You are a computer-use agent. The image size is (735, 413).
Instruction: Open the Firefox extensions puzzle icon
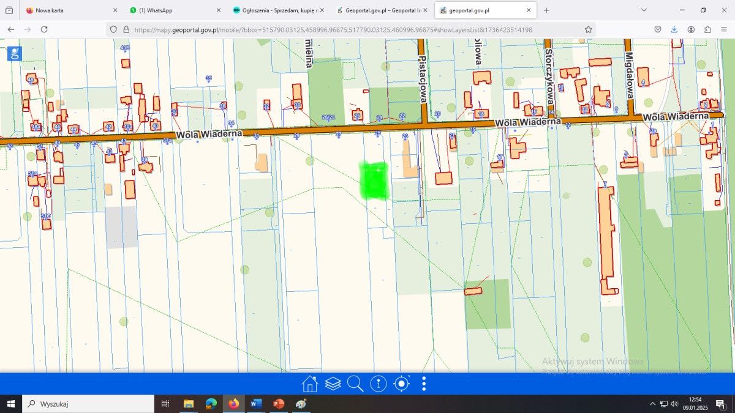pos(707,29)
